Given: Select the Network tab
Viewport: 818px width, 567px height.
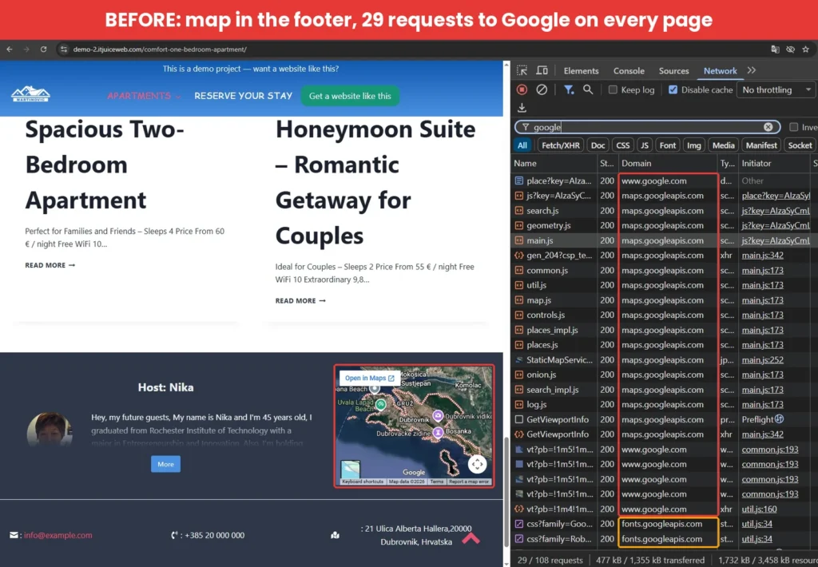Looking at the screenshot, I should tap(720, 70).
